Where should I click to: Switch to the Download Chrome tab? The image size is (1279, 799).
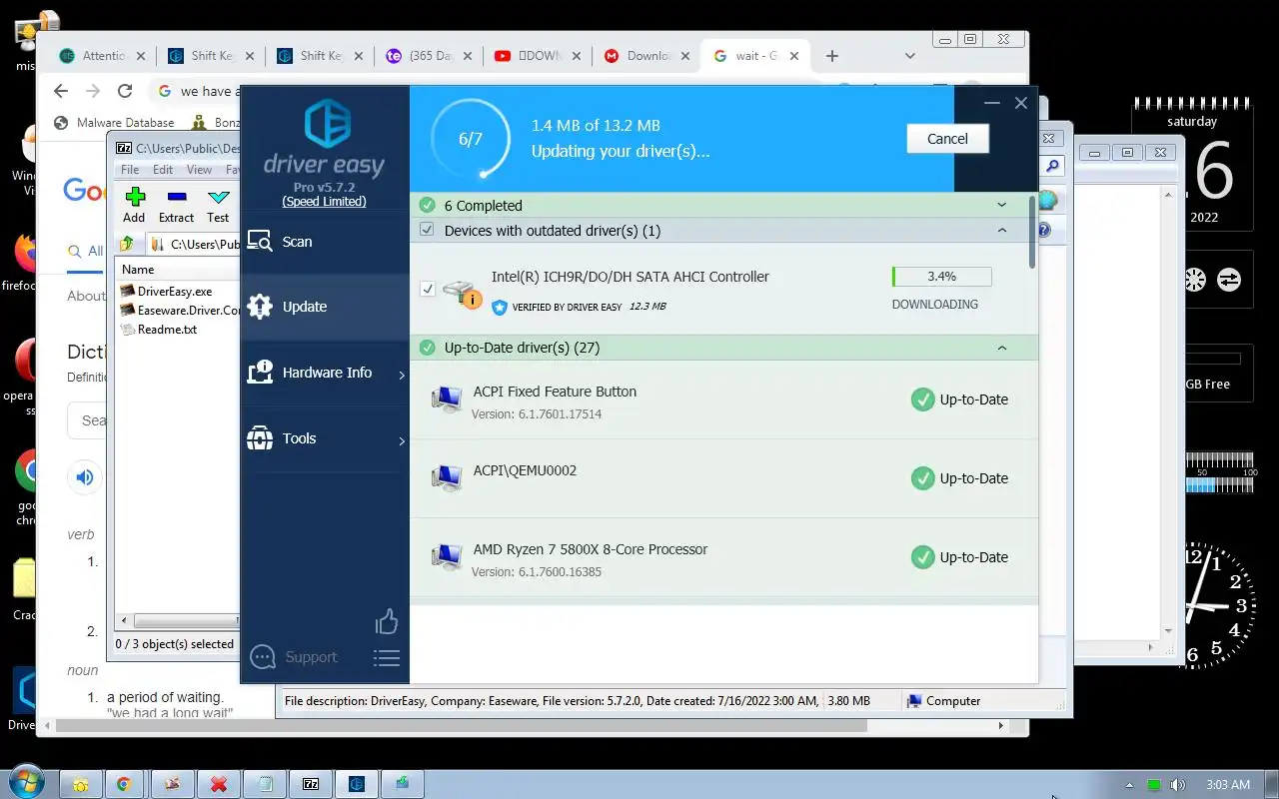647,56
